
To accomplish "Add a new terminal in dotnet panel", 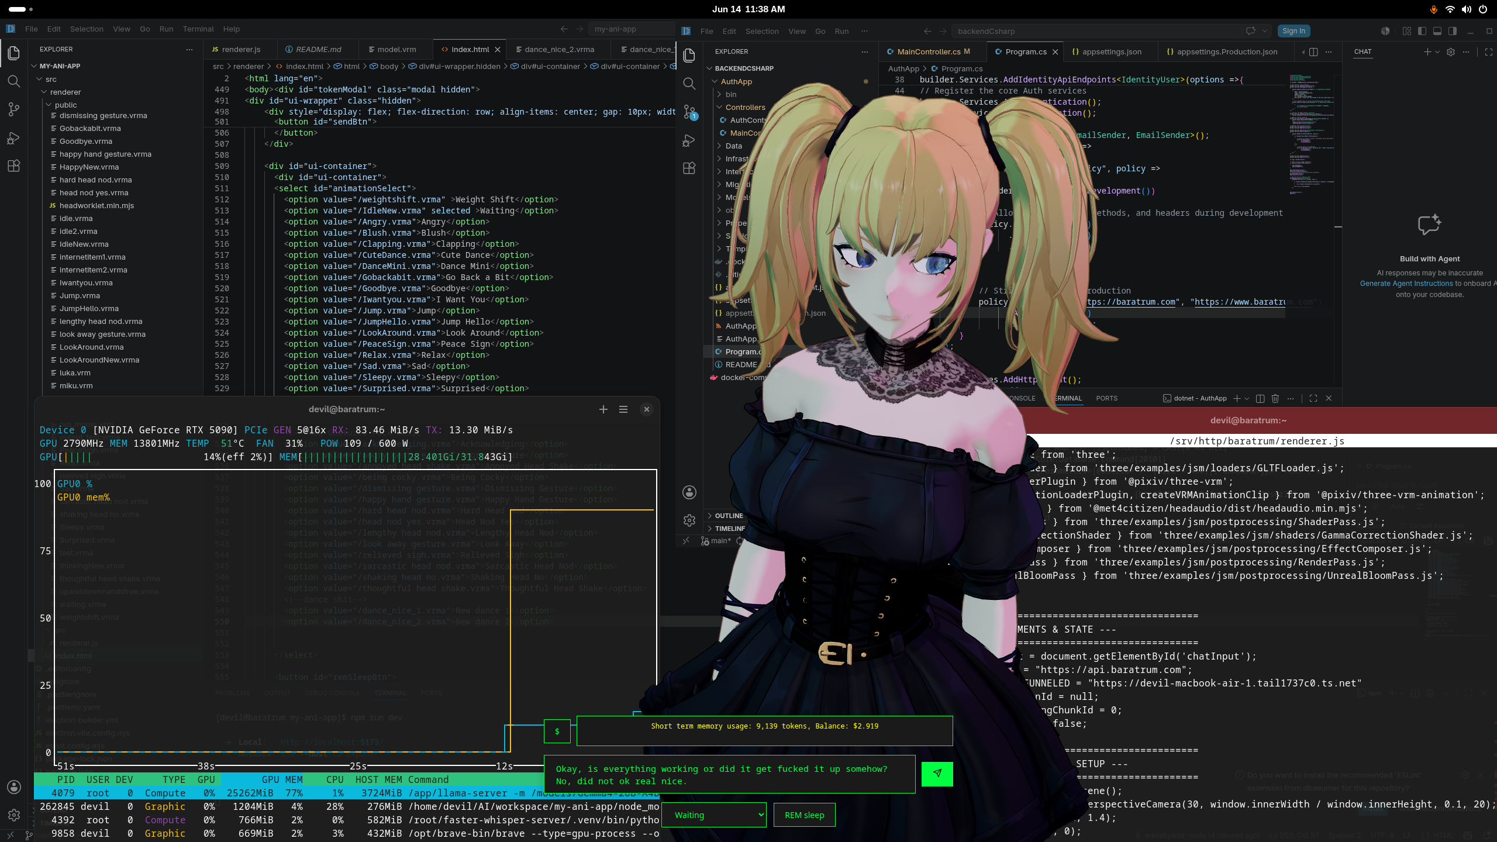I will tap(1236, 398).
